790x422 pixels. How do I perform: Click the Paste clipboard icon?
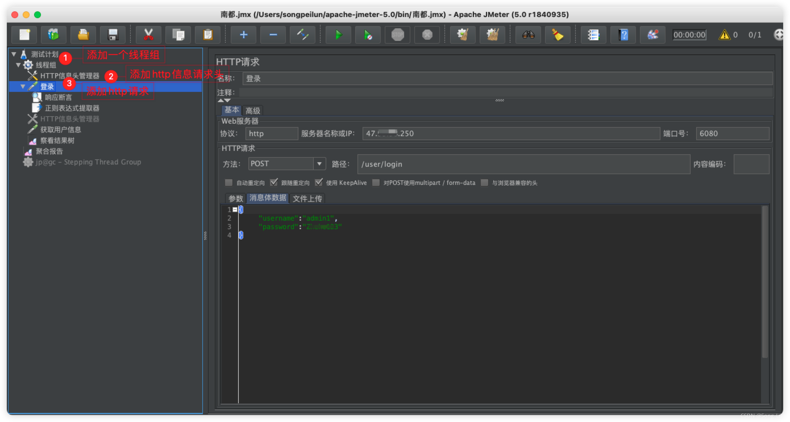click(208, 35)
